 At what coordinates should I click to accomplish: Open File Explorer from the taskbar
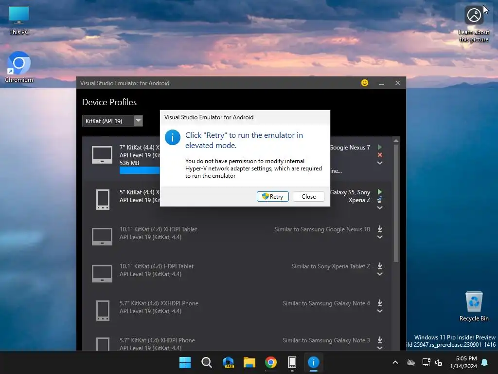click(x=249, y=362)
